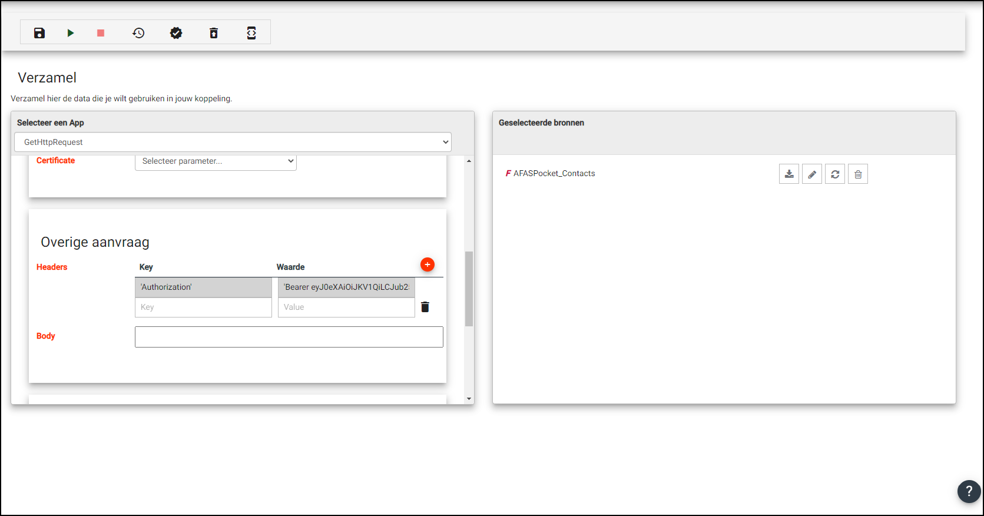The height and width of the screenshot is (516, 984).
Task: Refresh the AFASPocket_Contacts source
Action: [835, 174]
